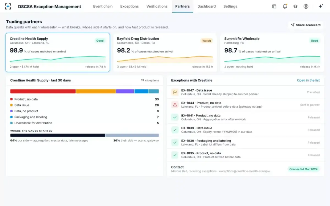Click the light their side cause bar
The width and height of the screenshot is (330, 206).
132,135
